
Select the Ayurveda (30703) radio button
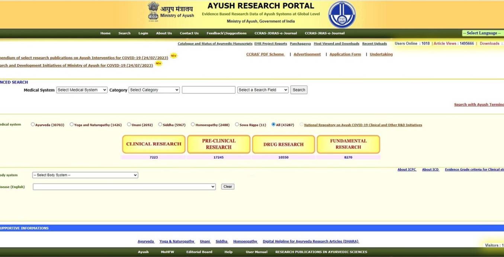click(33, 124)
